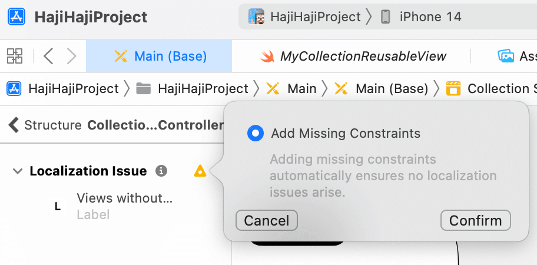Viewport: 537px width, 265px height.
Task: Click the HajiHajiProject scheme avatar icon
Action: coord(256,16)
